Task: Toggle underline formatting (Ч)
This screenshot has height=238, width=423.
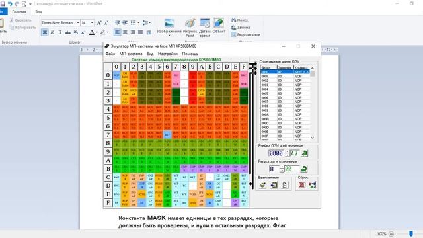Action: point(60,32)
